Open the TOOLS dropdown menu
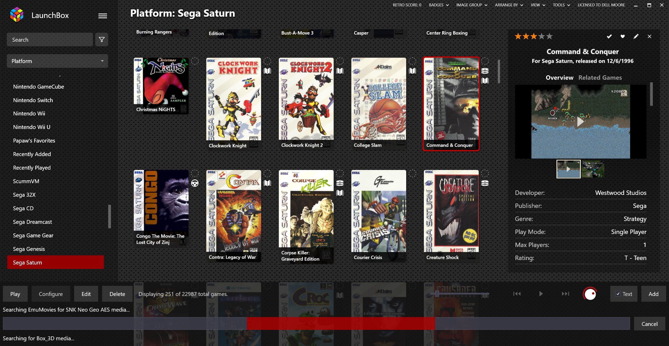Viewport: 669px width, 346px height. [561, 5]
